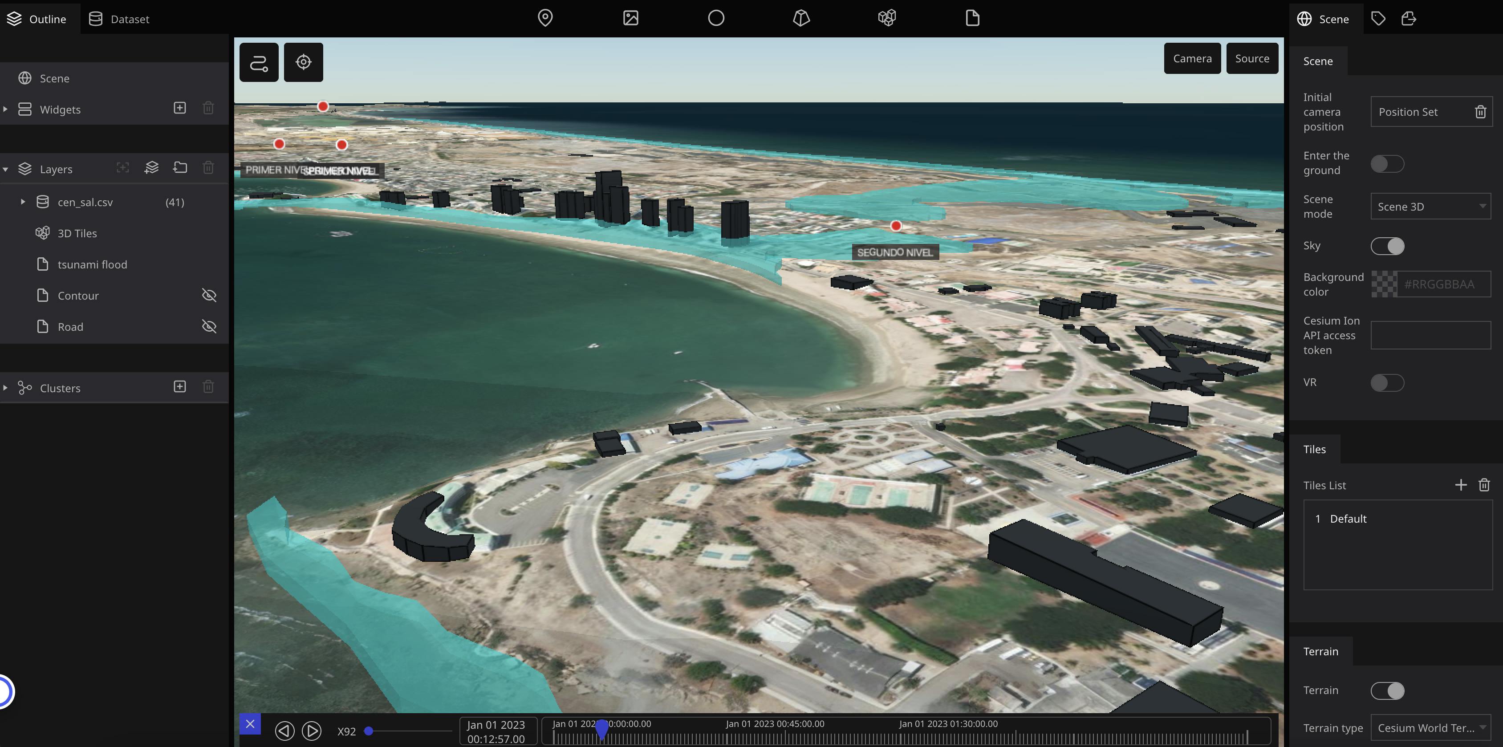The width and height of the screenshot is (1503, 747).
Task: Open the 3D Tiles tool in the top toolbar
Action: [x=886, y=18]
